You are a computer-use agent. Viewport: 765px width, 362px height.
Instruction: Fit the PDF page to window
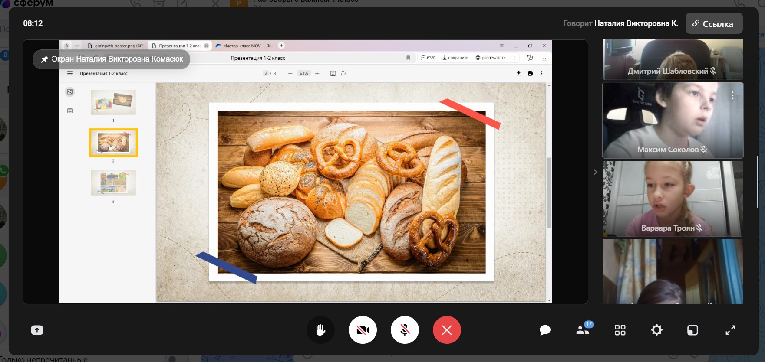tap(333, 73)
